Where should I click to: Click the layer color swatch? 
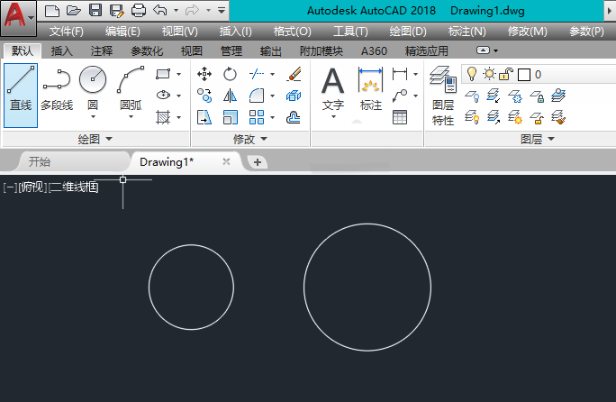524,74
